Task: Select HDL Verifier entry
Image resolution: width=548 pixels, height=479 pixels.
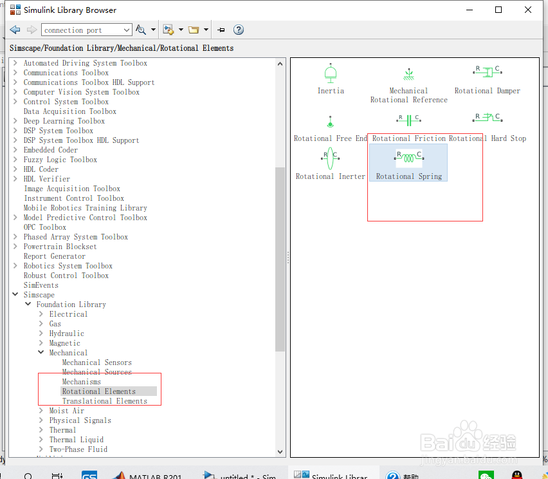Action: [47, 179]
